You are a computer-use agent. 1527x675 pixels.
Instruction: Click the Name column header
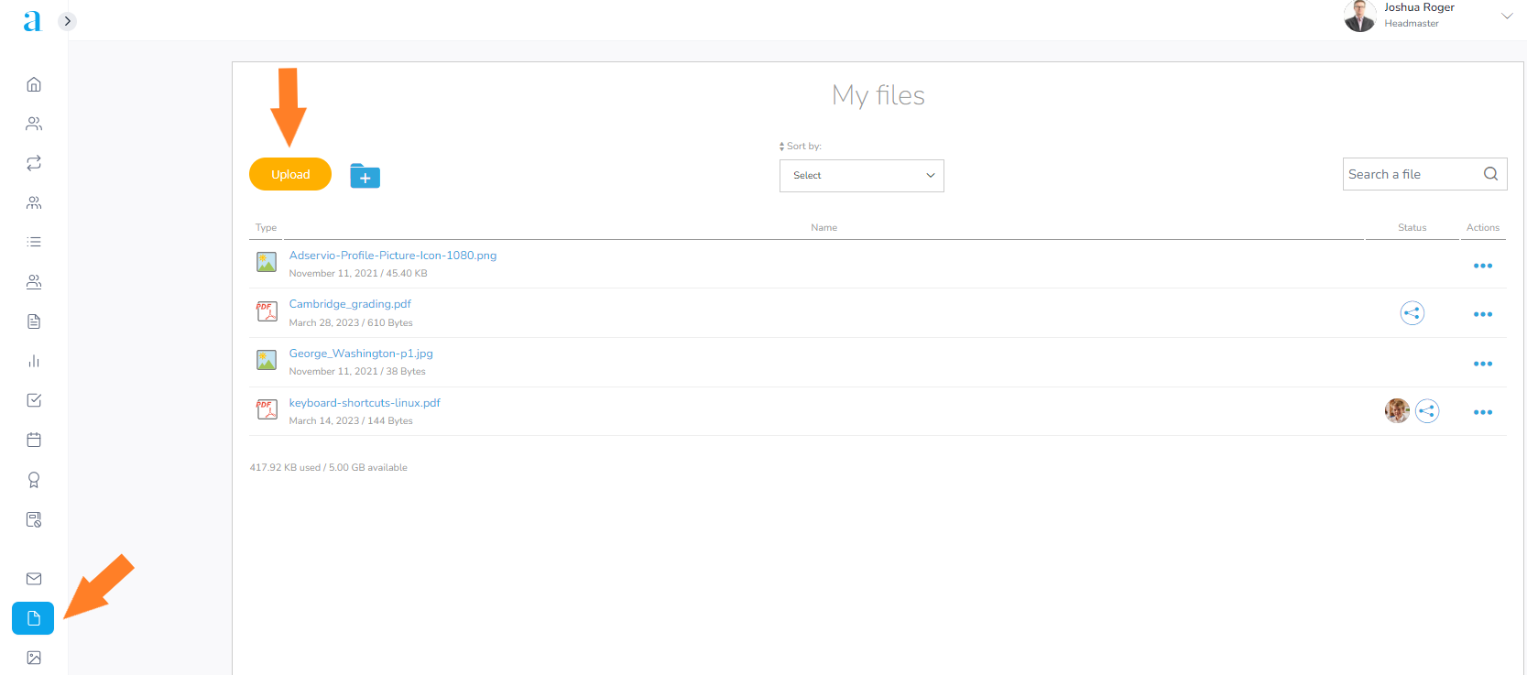[x=823, y=227]
